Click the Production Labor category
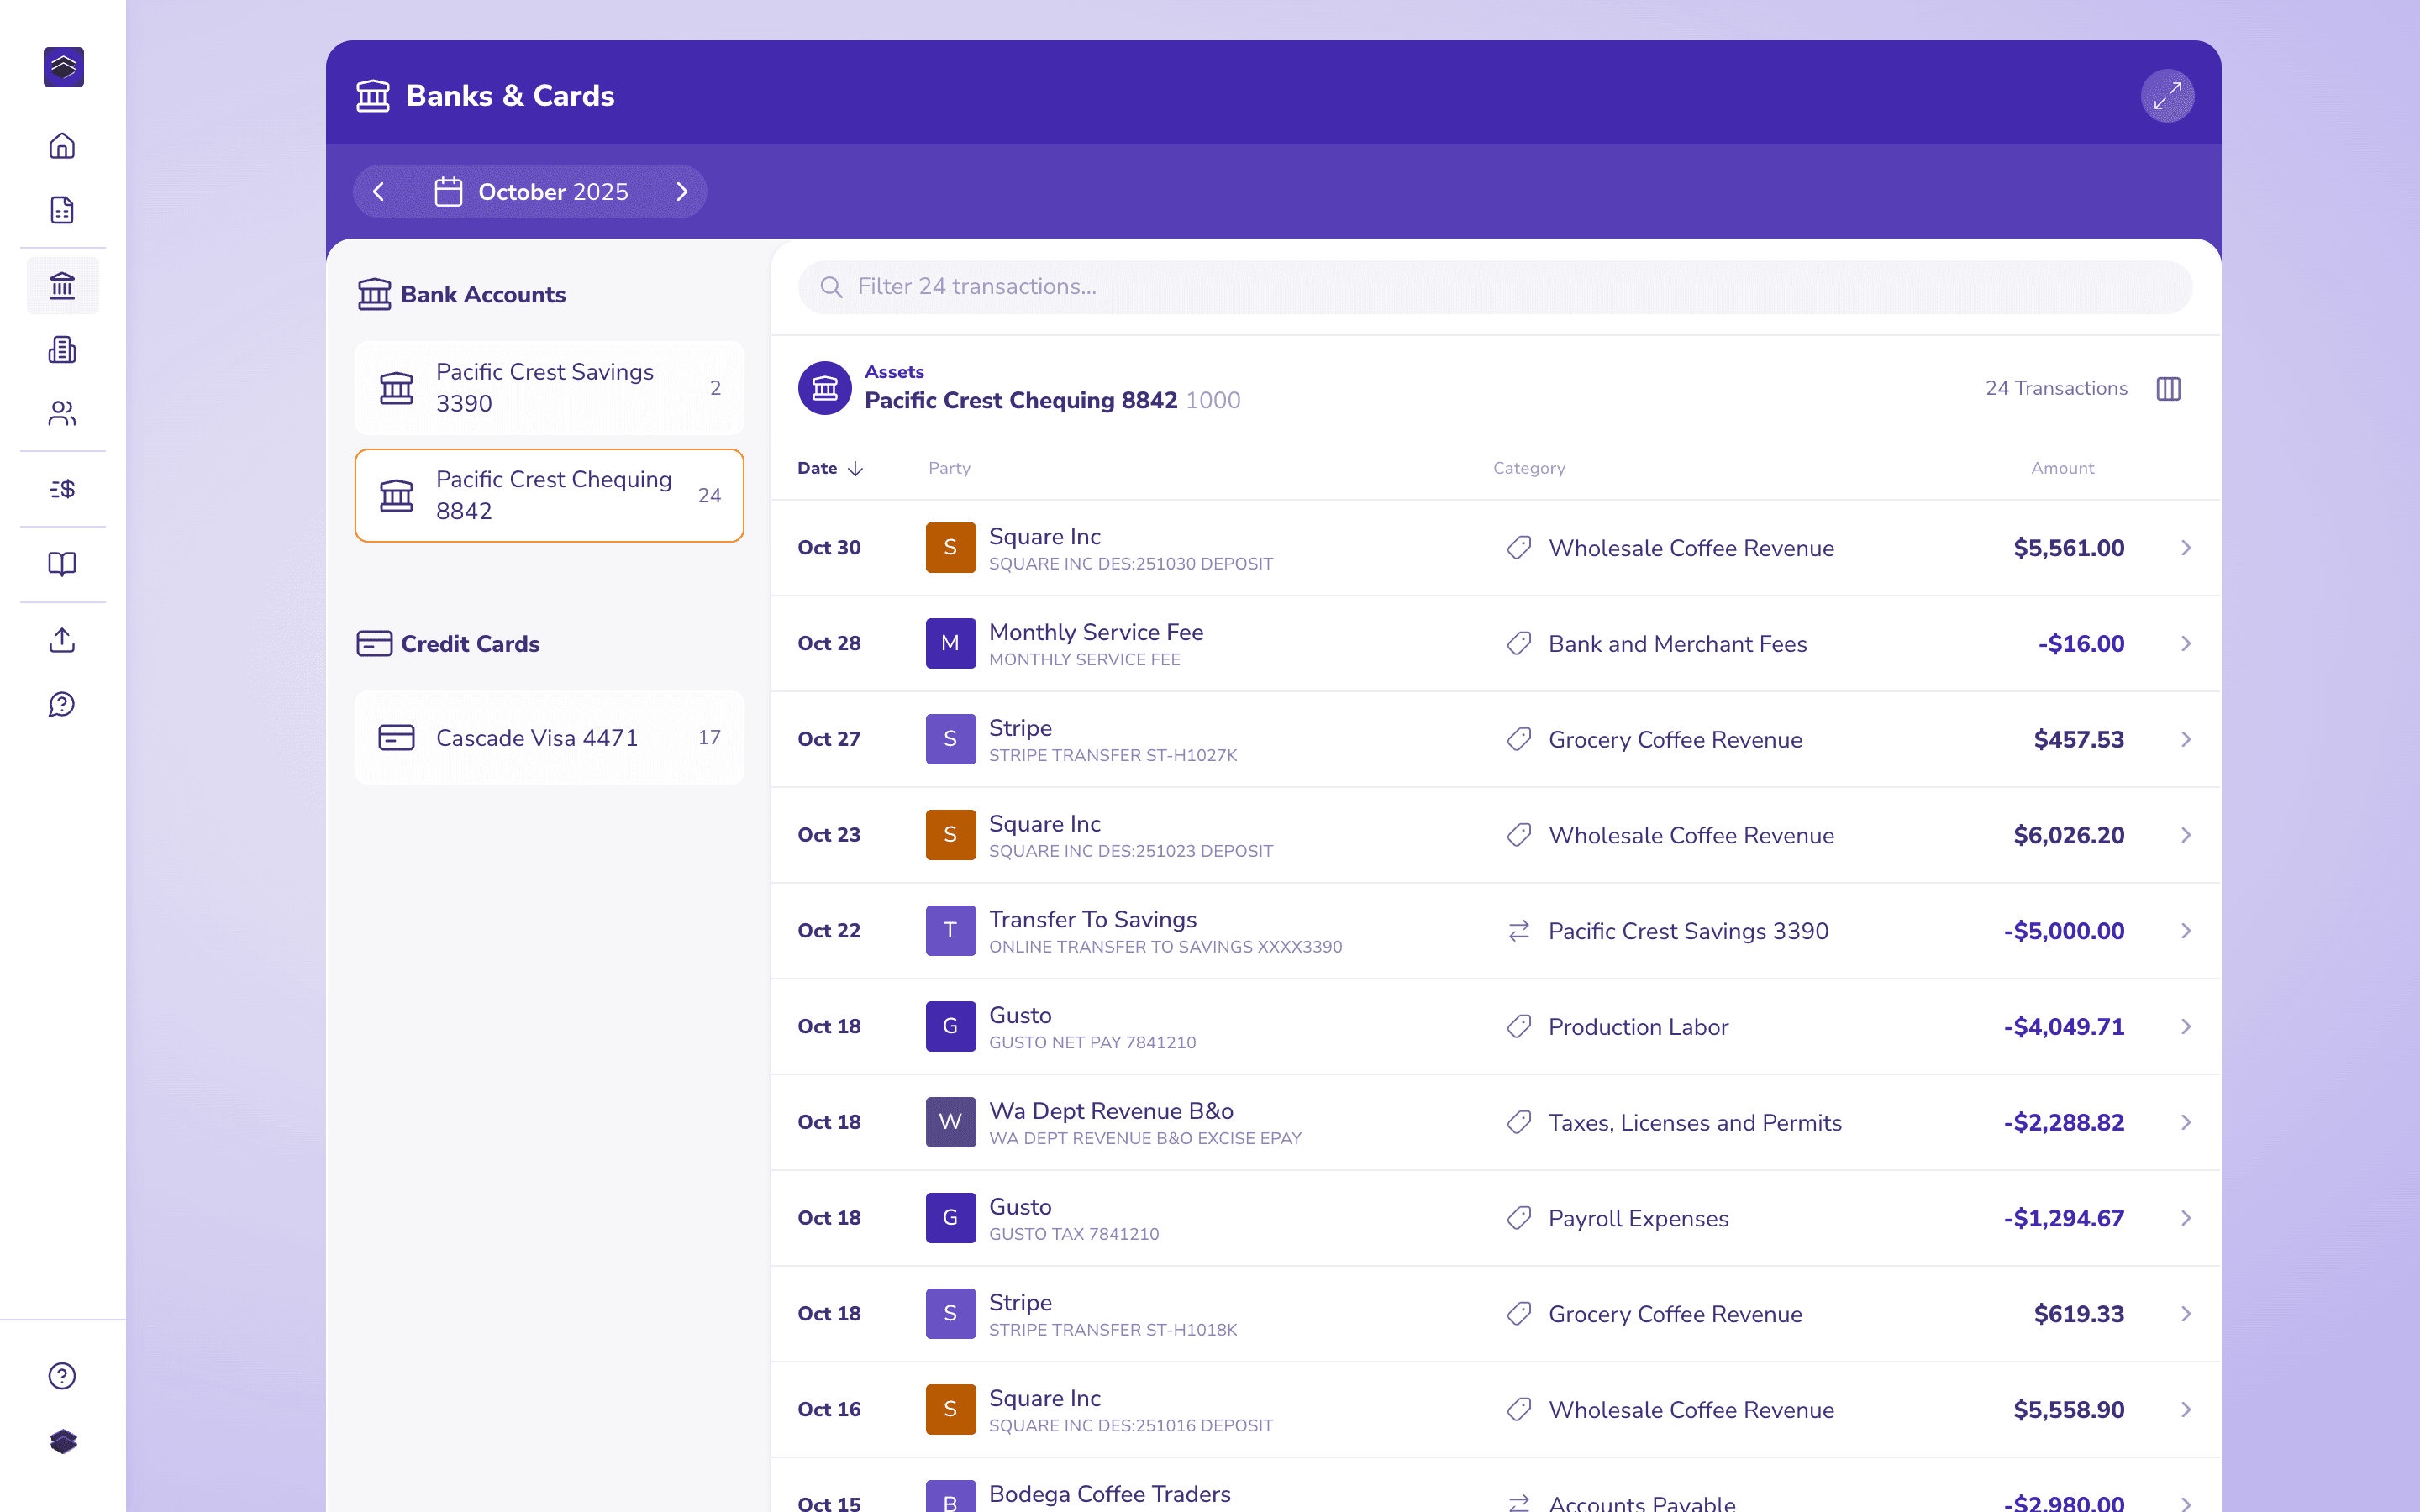This screenshot has height=1512, width=2420. (1638, 1027)
